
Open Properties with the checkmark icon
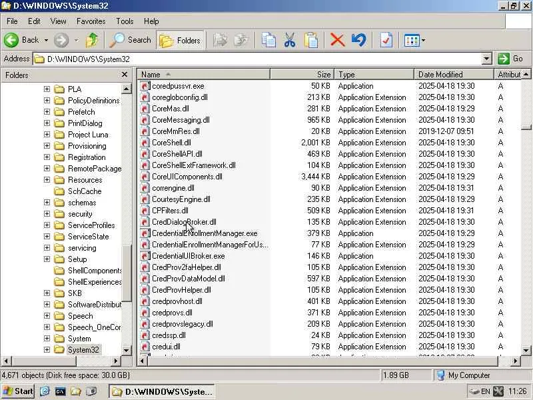[386, 40]
